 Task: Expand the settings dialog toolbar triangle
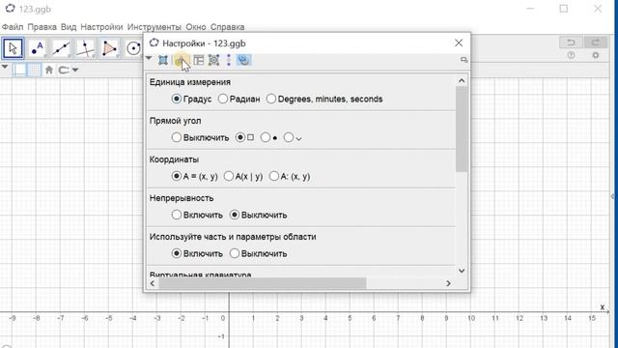[x=149, y=58]
